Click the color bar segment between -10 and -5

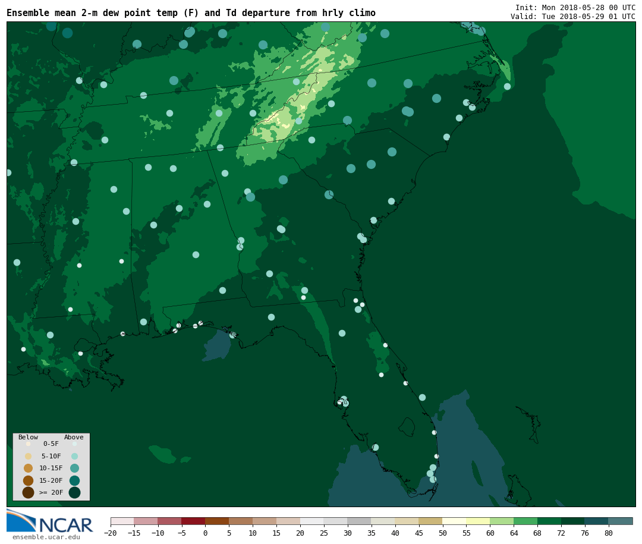tap(170, 521)
